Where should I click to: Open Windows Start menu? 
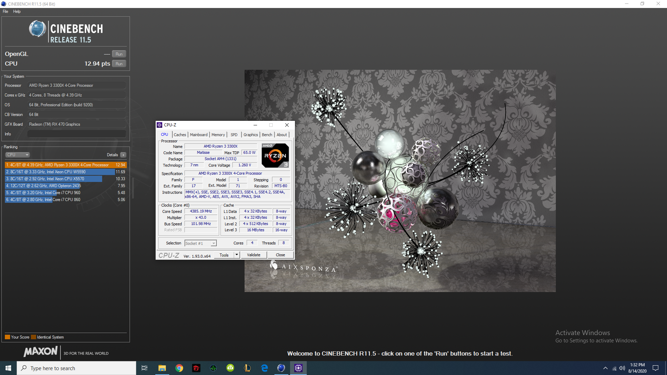(x=8, y=368)
